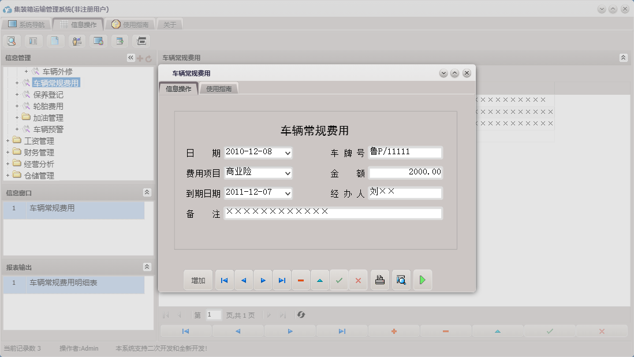Click the green run arrow in the dialog
Viewport: 634px width, 357px height.
[423, 280]
